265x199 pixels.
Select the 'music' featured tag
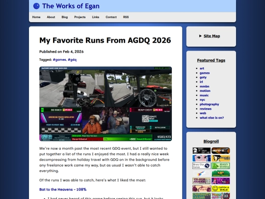(x=204, y=95)
